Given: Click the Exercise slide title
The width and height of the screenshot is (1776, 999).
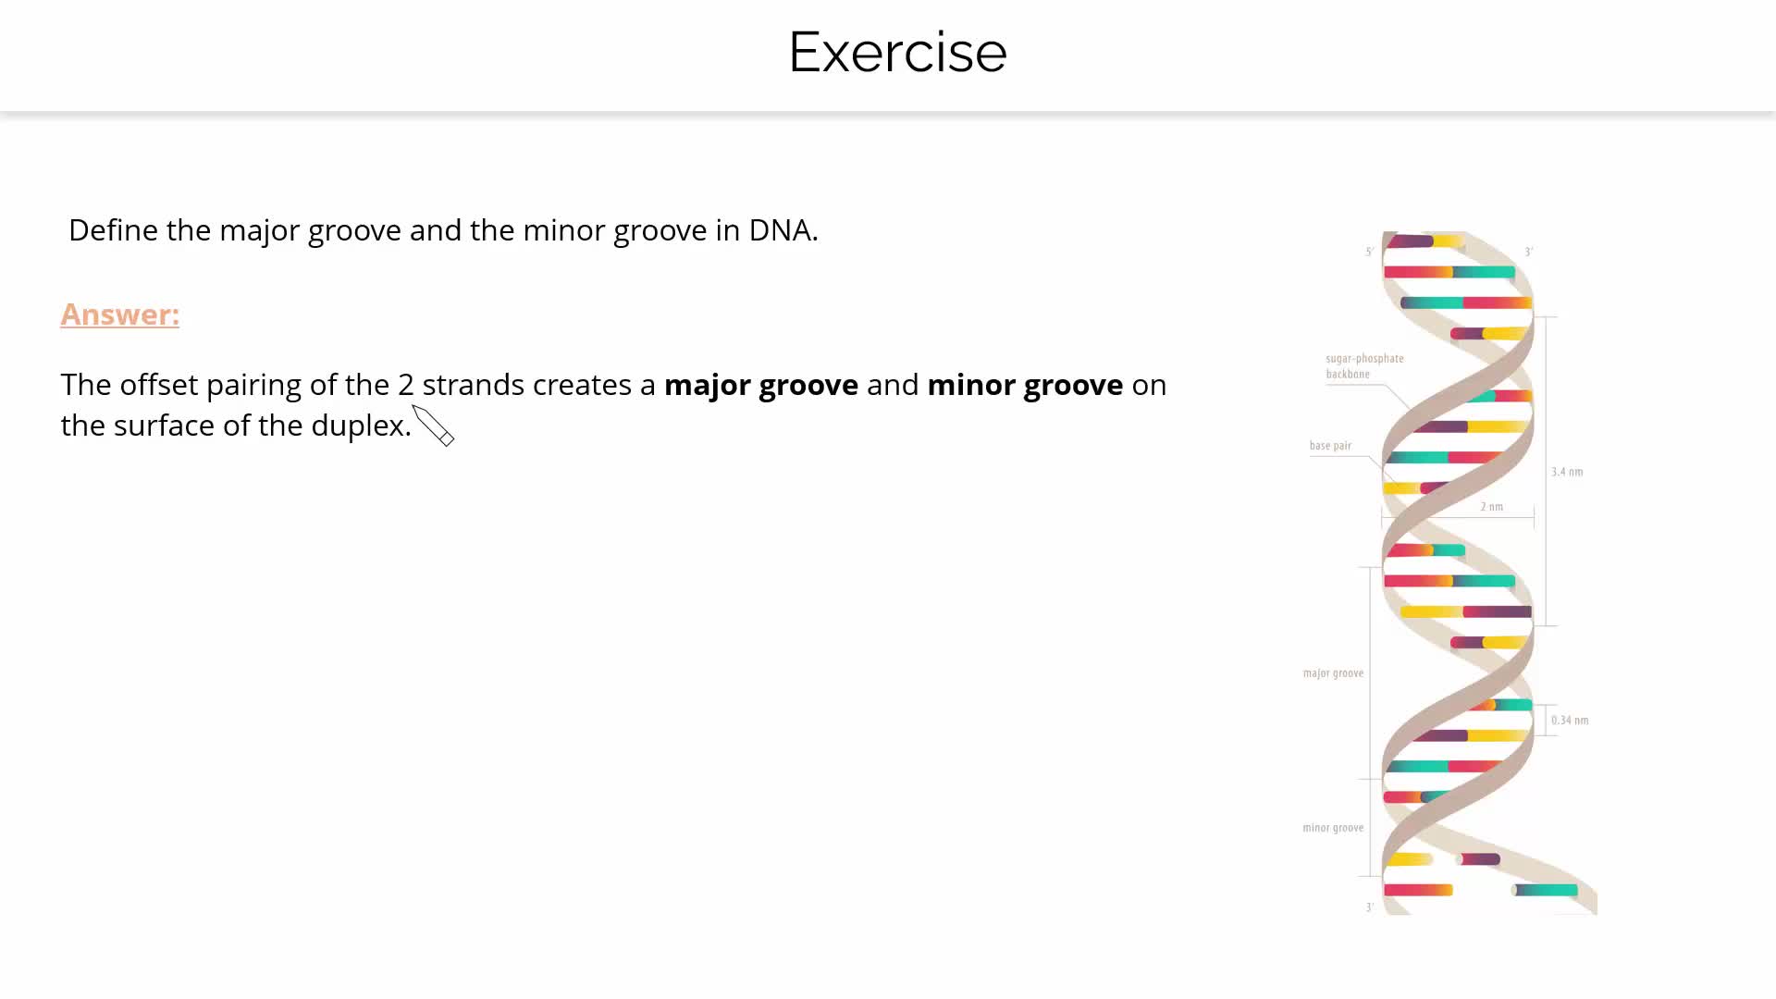Looking at the screenshot, I should (x=897, y=52).
